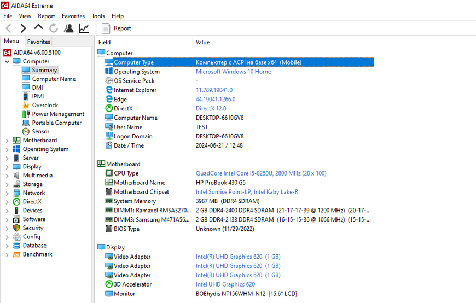Click the Config tree icon

[16, 236]
